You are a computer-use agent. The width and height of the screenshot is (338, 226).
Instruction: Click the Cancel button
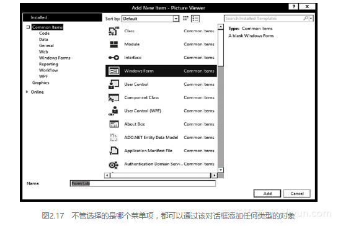(297, 194)
